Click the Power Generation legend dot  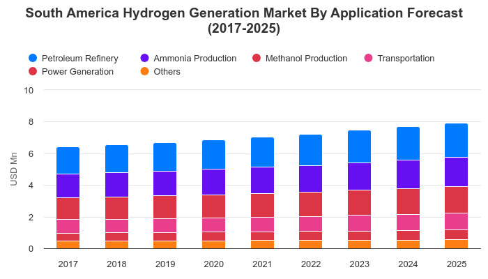[33, 72]
